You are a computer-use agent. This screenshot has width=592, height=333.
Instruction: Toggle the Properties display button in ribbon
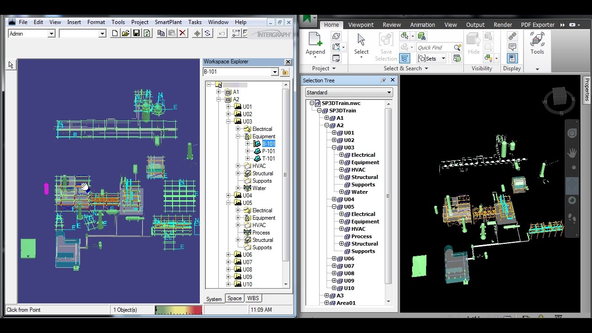tap(512, 58)
